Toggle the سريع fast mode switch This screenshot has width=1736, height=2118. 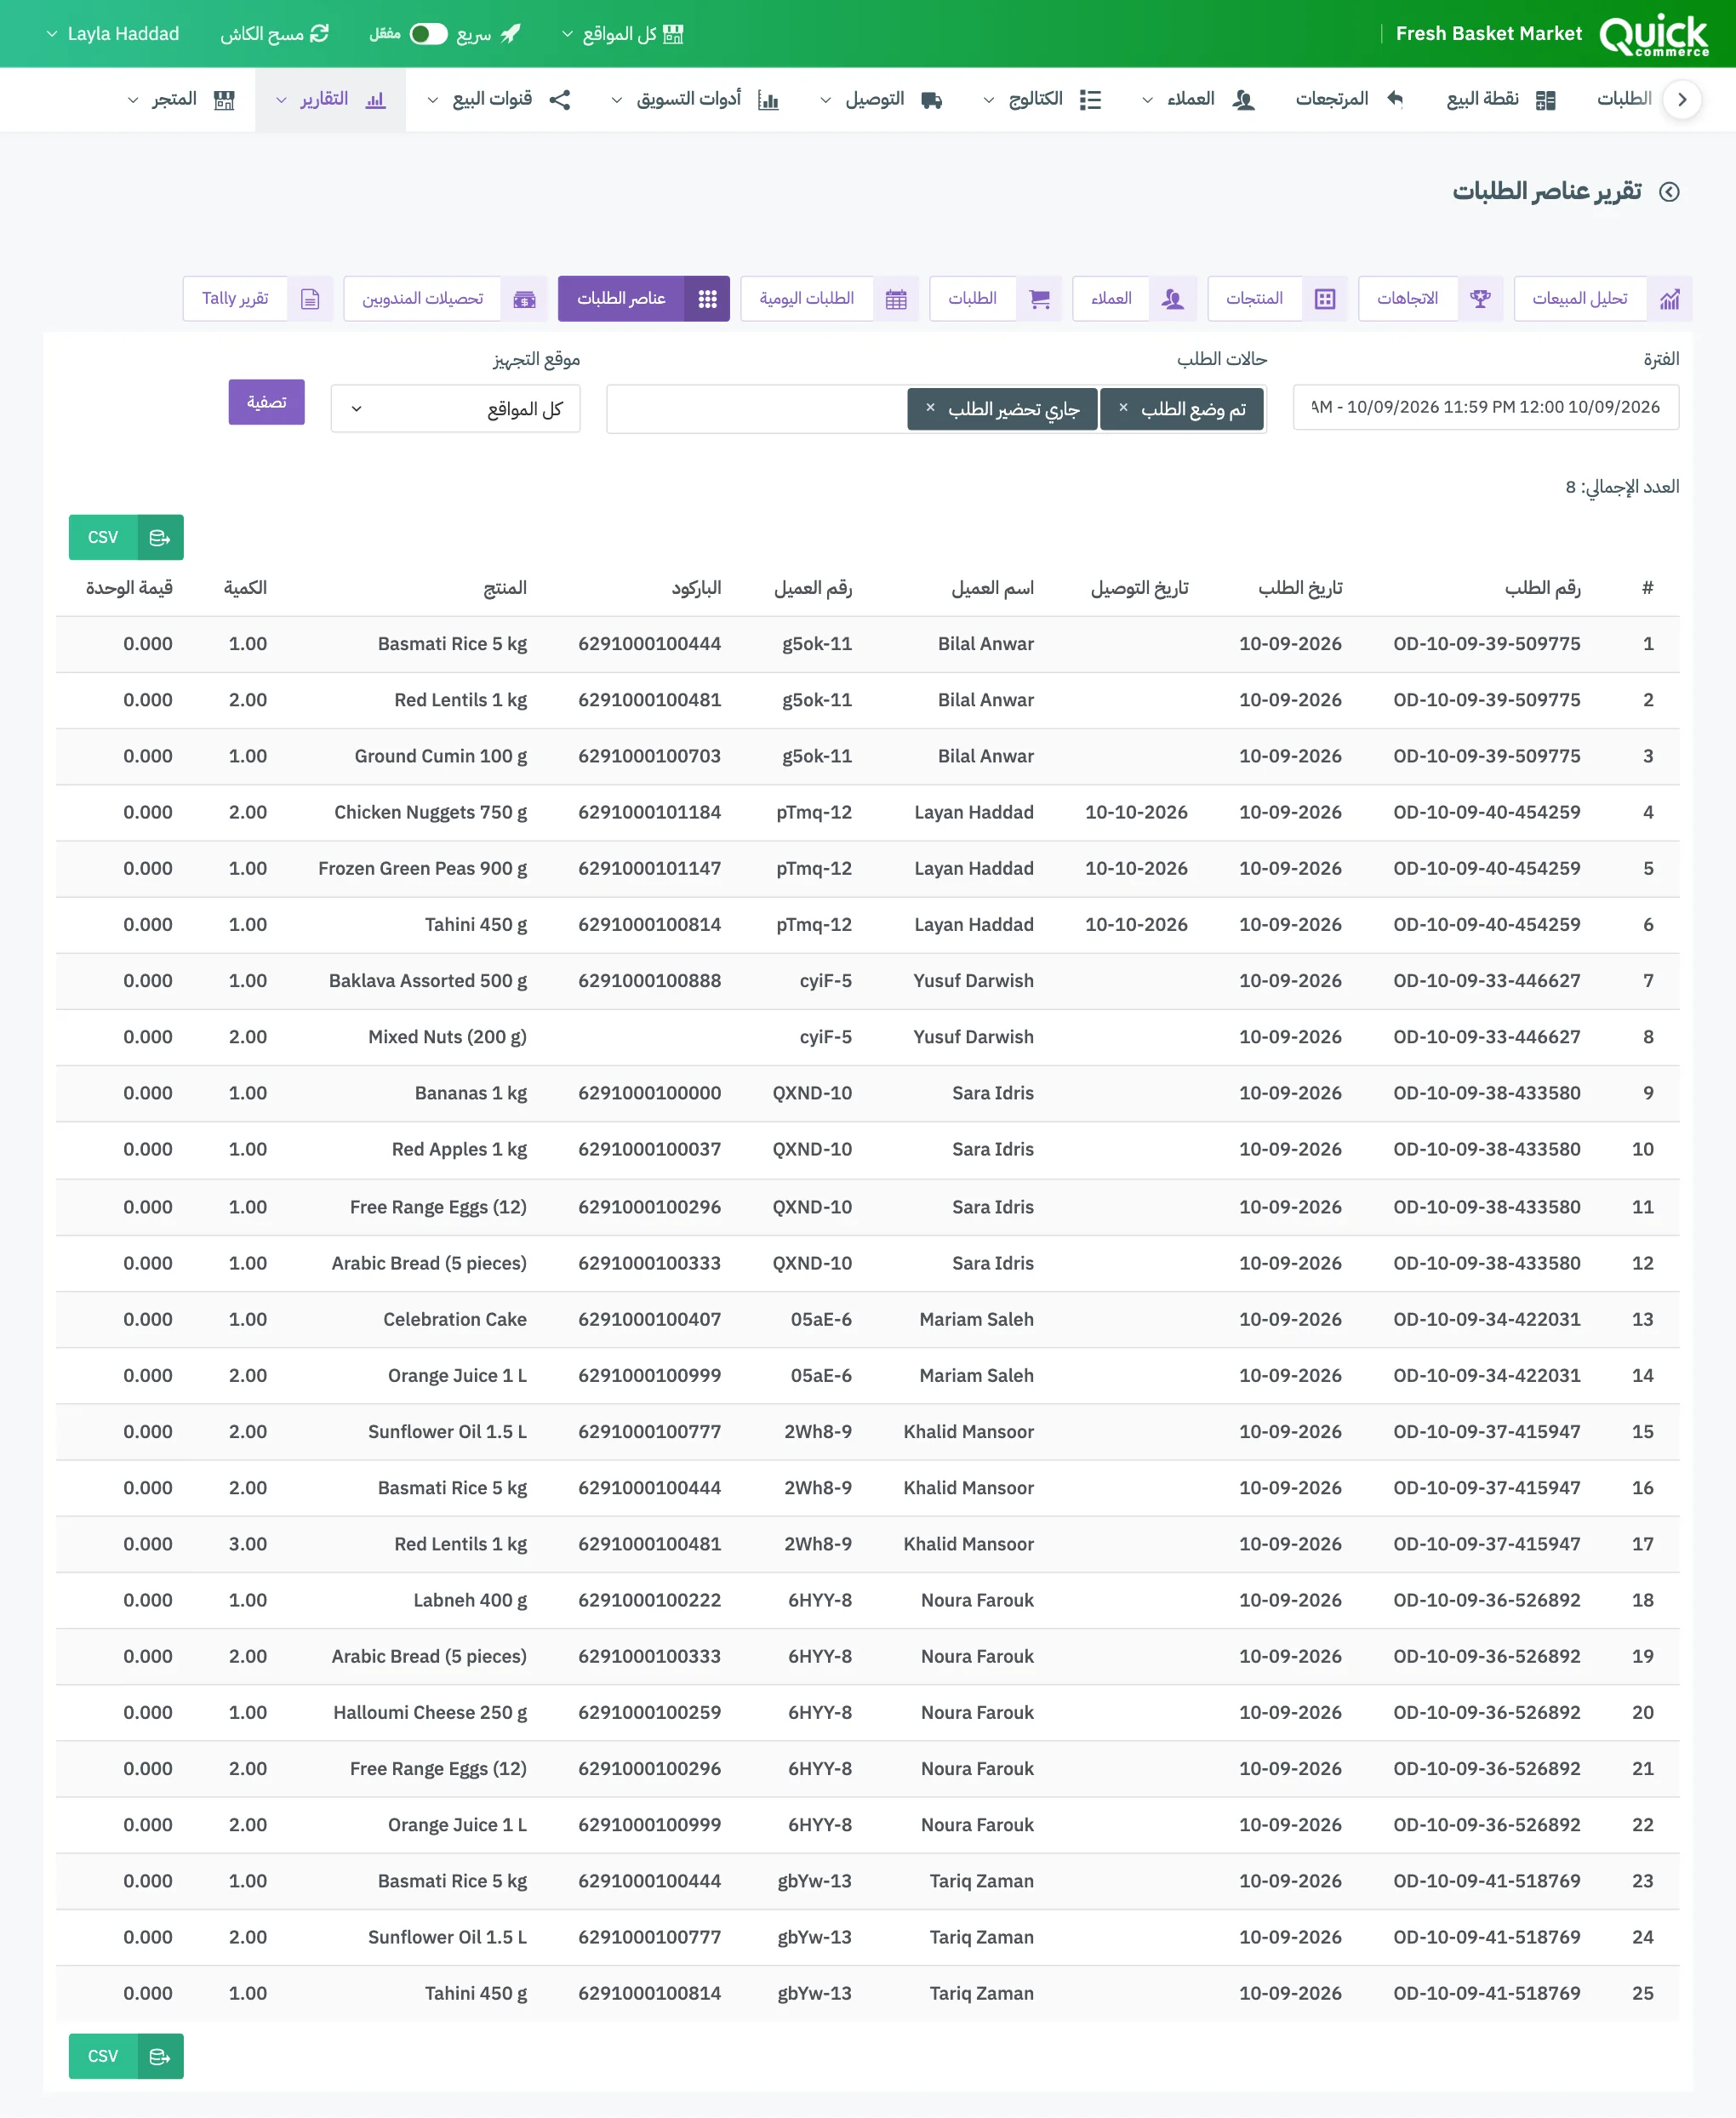pyautogui.click(x=428, y=34)
